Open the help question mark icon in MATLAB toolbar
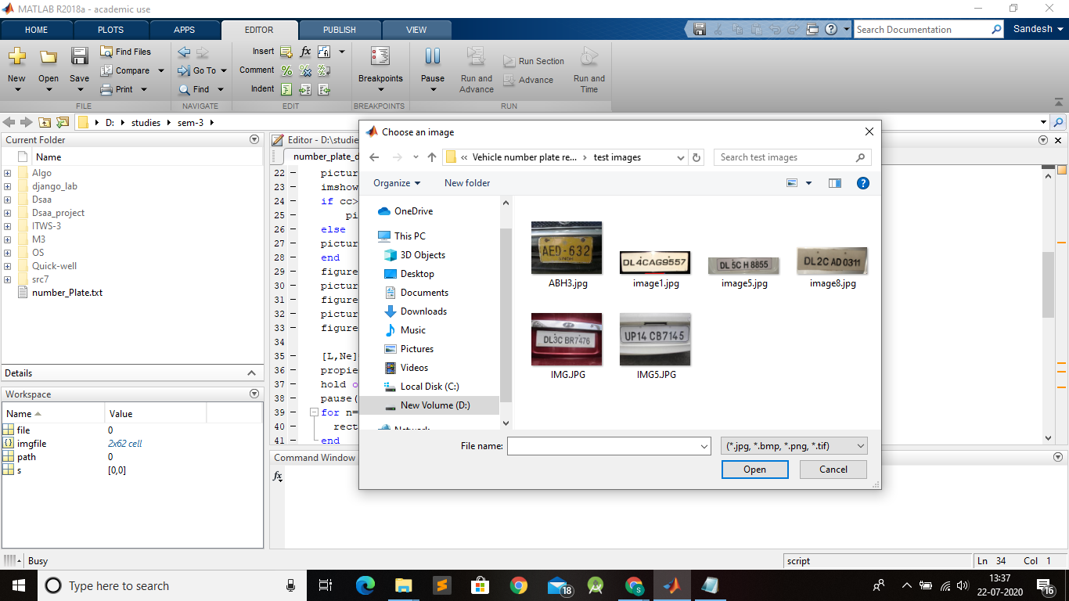Screen dimensions: 1069x601 [x=830, y=29]
